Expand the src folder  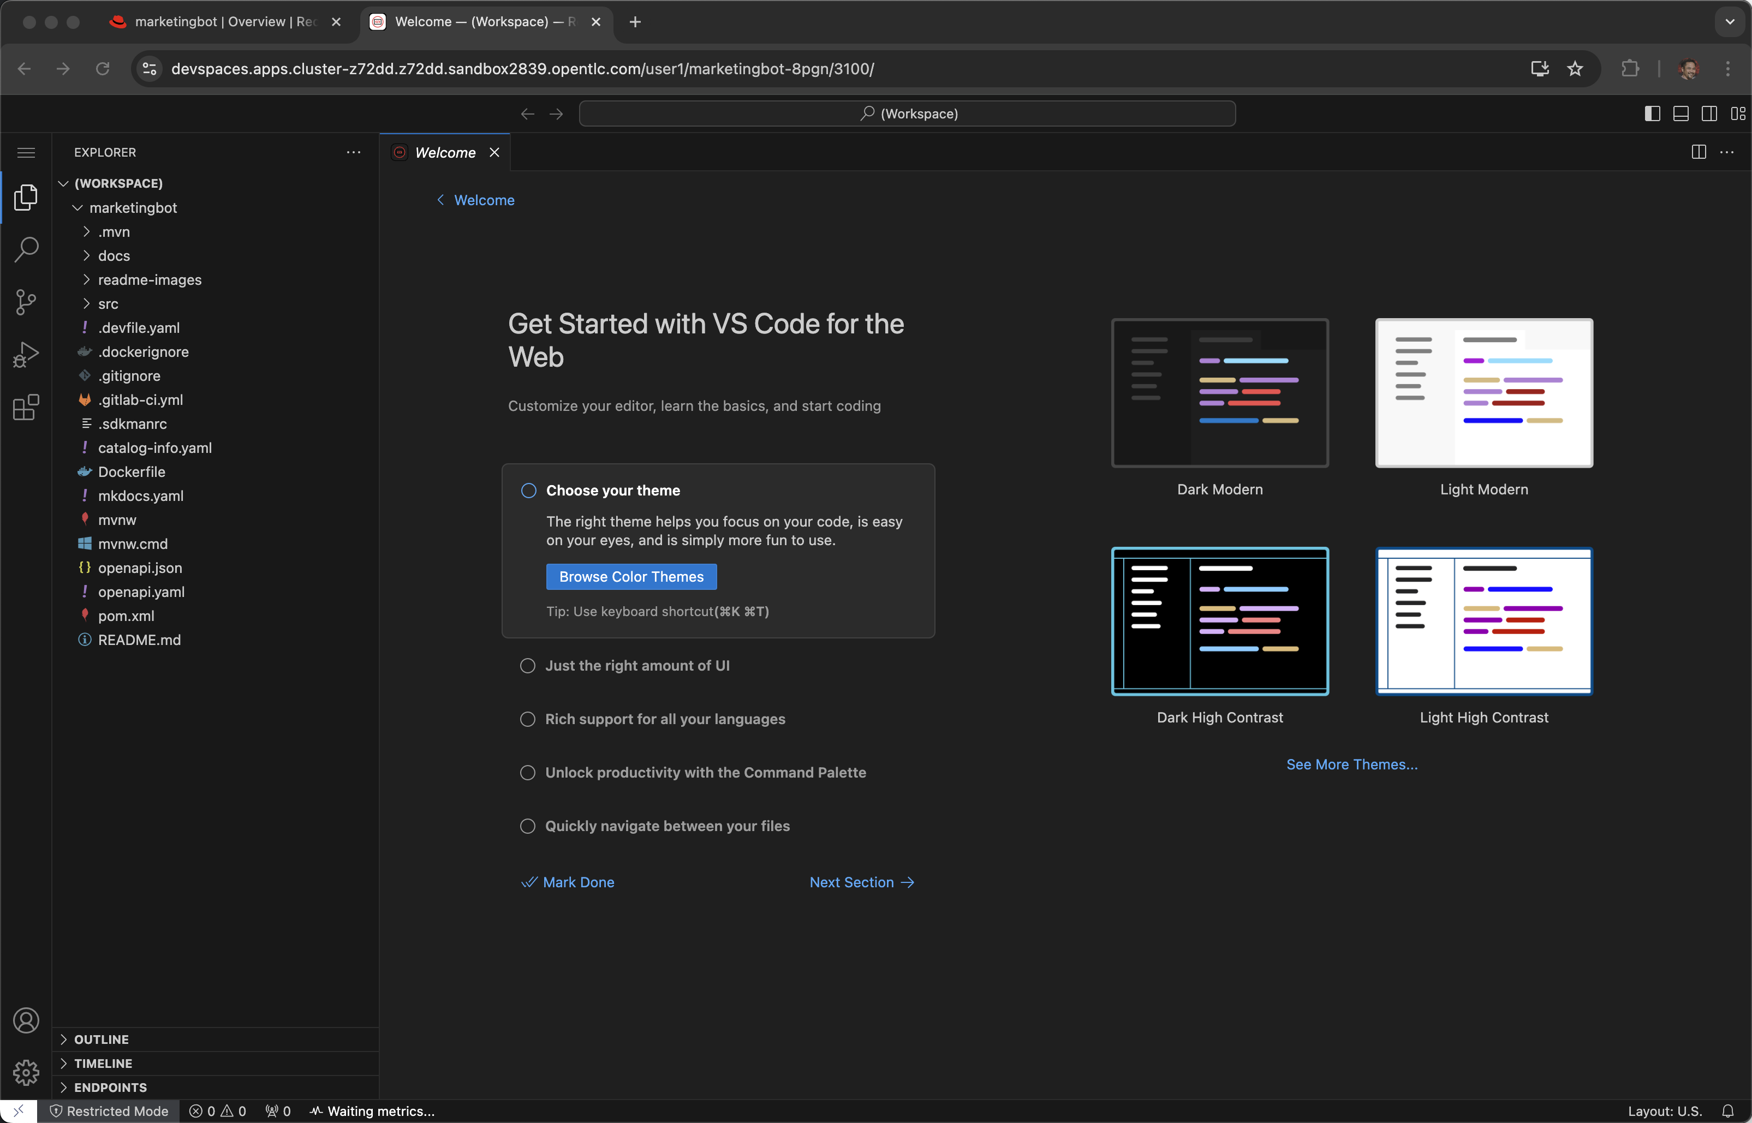tap(108, 304)
